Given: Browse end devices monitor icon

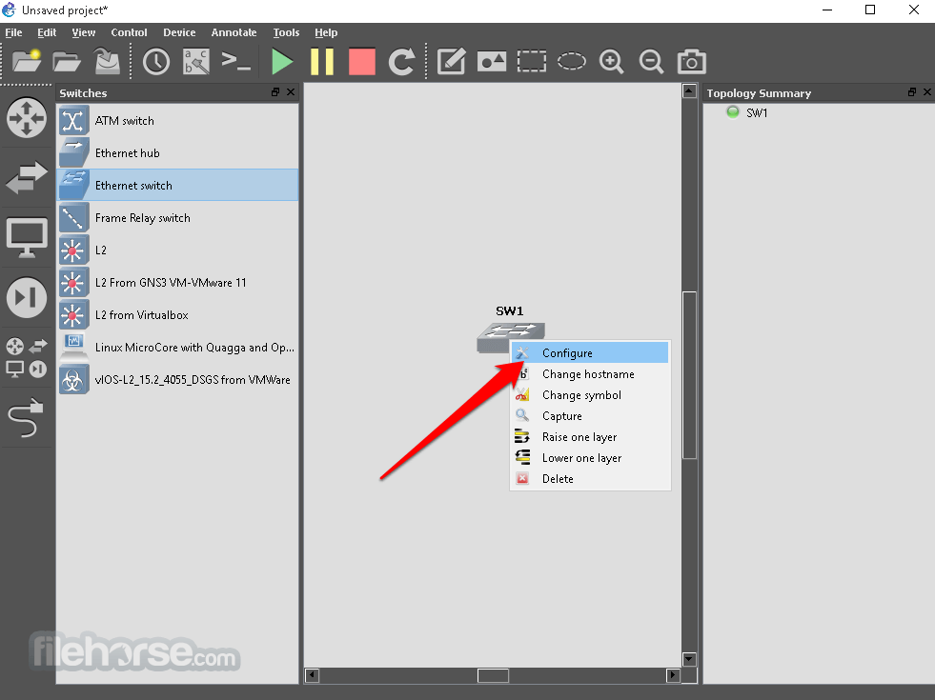Looking at the screenshot, I should click(27, 237).
